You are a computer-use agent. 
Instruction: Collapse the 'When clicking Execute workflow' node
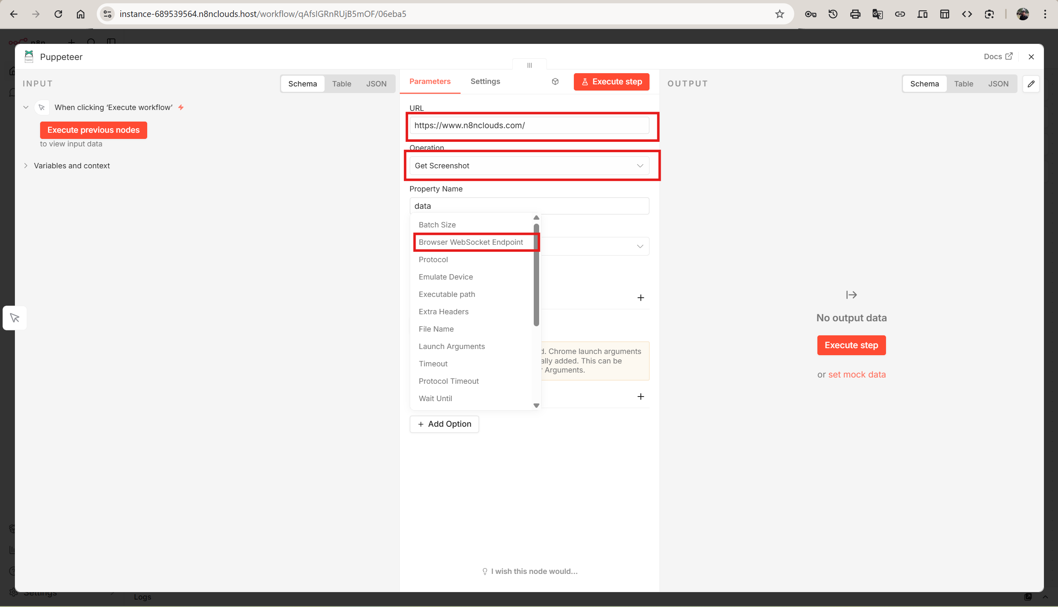(x=26, y=108)
